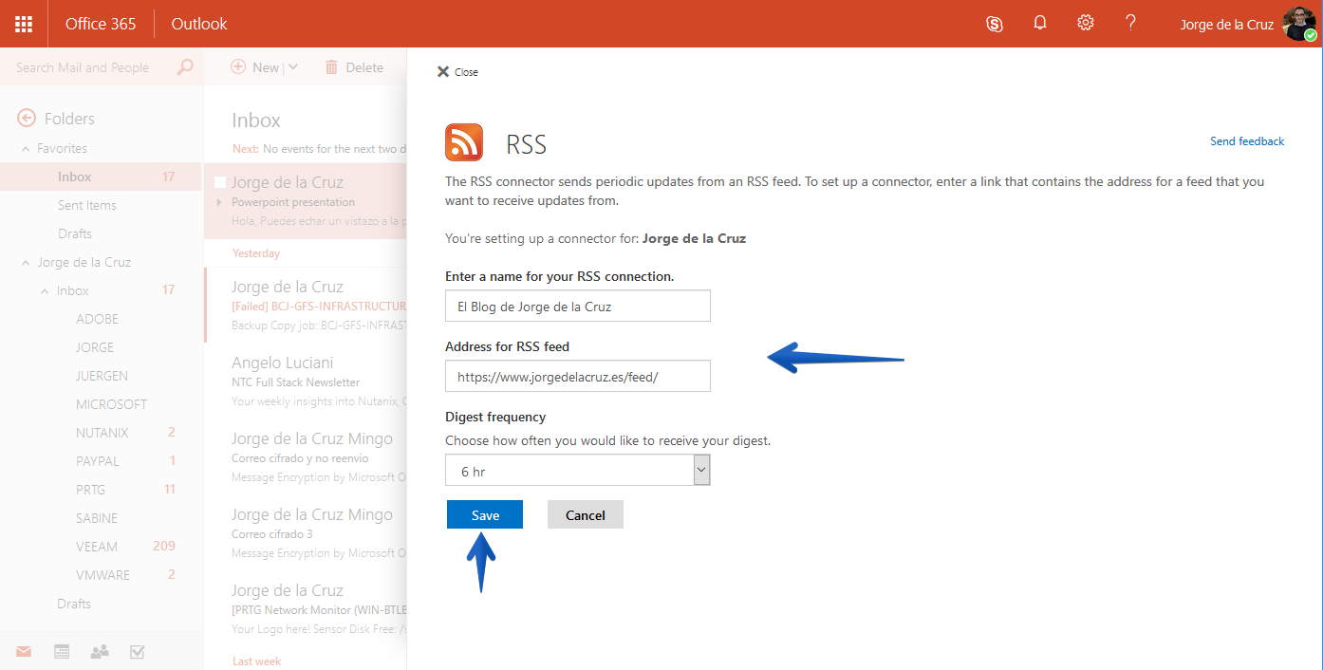
Task: Open the Correo cifrado y no reenvio email
Action: [306, 457]
